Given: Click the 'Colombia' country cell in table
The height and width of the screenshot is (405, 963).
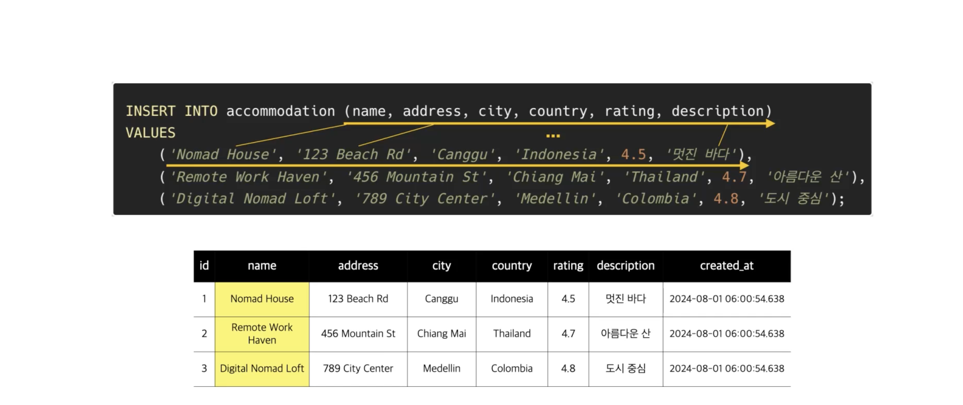Looking at the screenshot, I should coord(512,369).
